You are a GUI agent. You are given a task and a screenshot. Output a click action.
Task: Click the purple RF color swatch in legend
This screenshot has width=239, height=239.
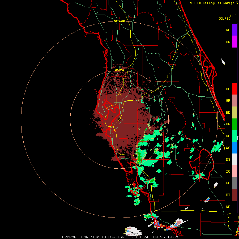[x=234, y=30]
